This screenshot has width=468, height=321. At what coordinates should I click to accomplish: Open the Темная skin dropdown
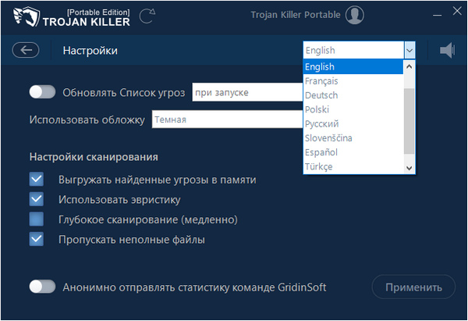(228, 119)
